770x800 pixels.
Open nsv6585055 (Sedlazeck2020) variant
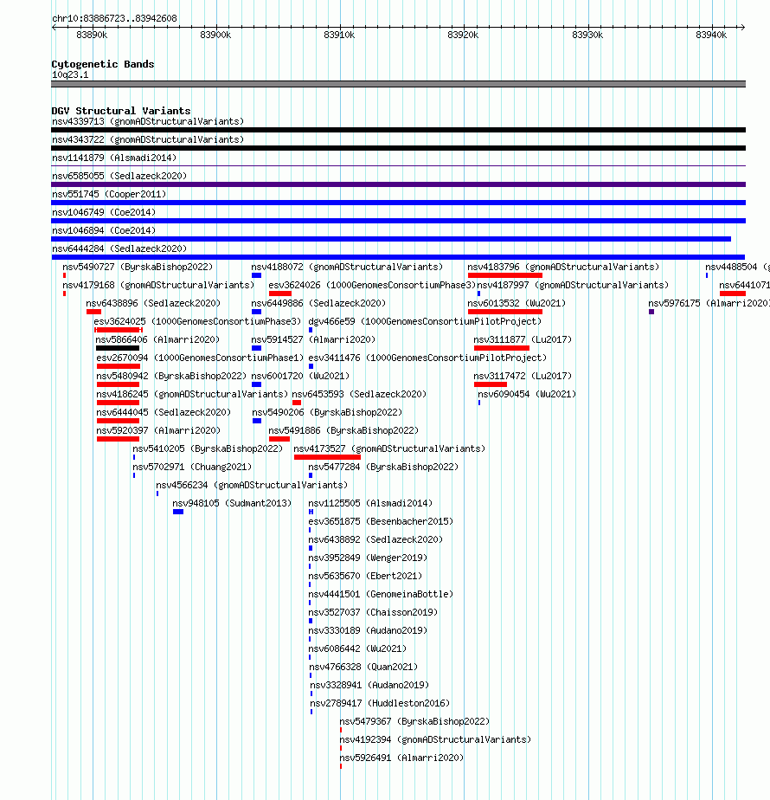click(119, 176)
